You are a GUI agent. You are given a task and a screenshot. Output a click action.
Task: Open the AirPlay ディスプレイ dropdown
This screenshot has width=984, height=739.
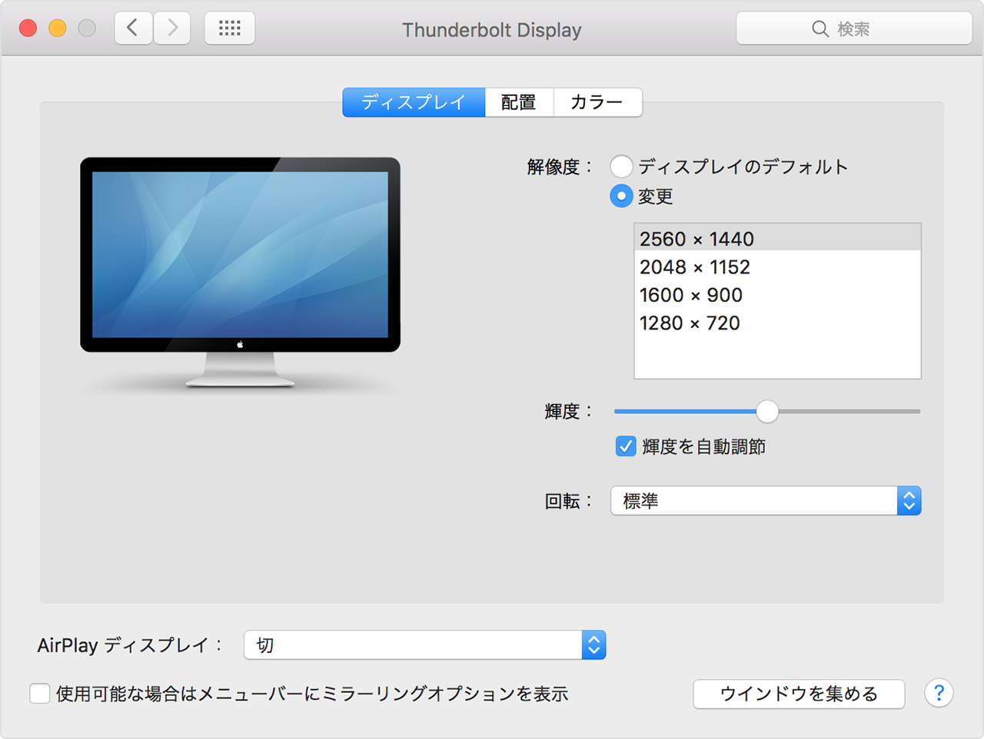point(425,645)
